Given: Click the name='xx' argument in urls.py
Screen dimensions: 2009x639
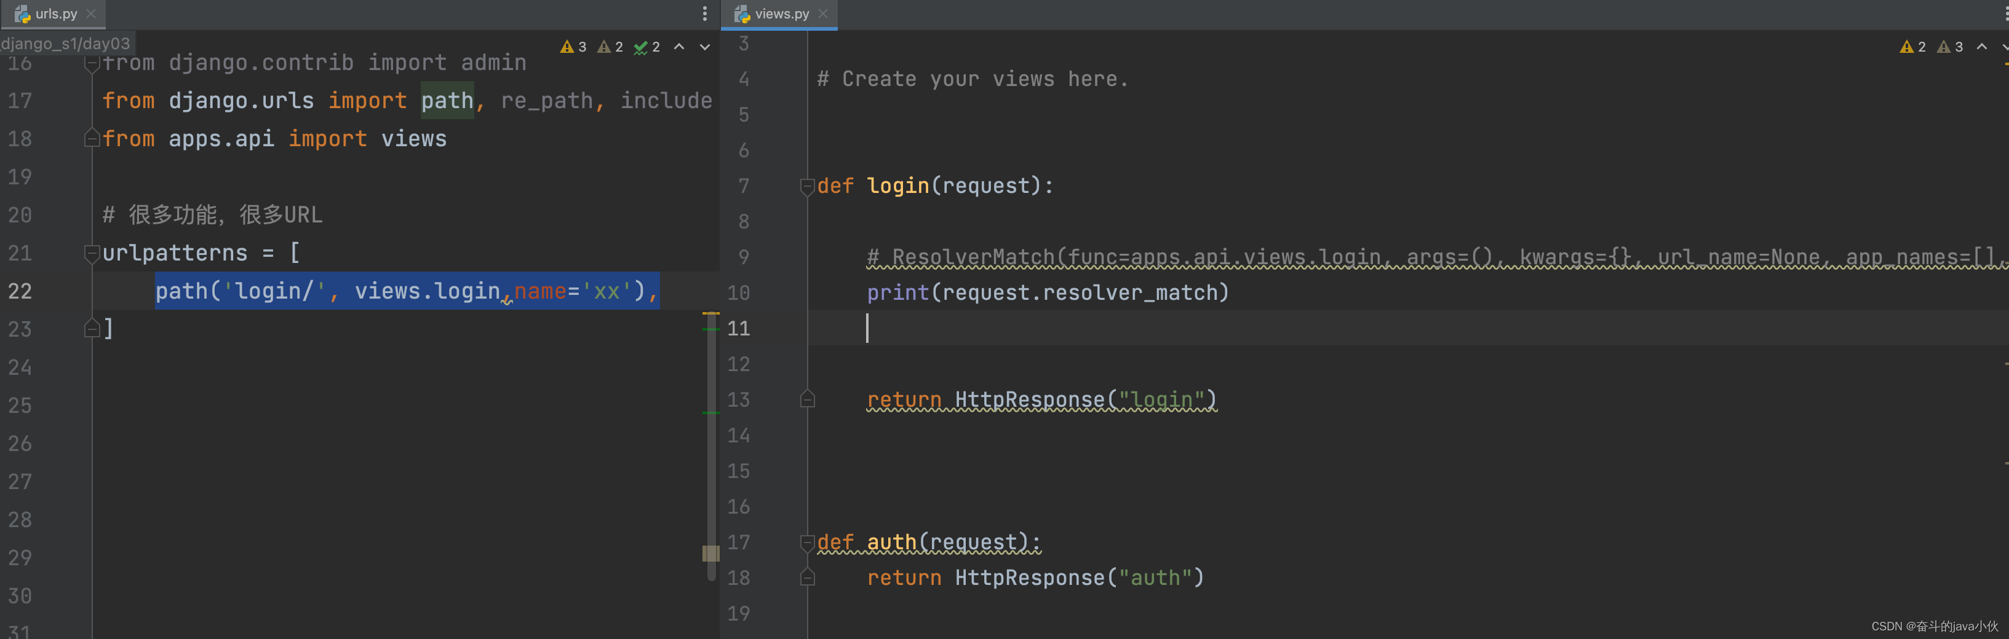Looking at the screenshot, I should [x=571, y=291].
